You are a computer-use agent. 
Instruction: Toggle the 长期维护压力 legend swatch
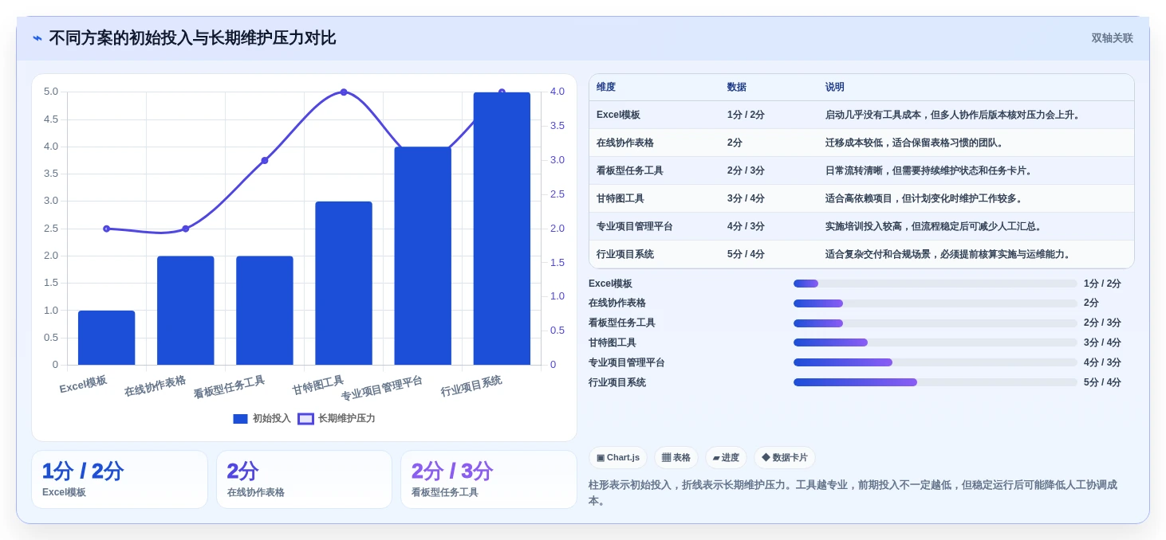point(305,419)
